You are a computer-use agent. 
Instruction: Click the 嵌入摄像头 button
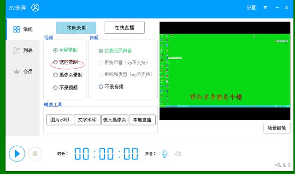pyautogui.click(x=115, y=120)
